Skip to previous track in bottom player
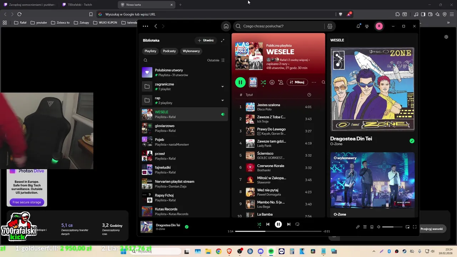The width and height of the screenshot is (457, 257). (268, 224)
